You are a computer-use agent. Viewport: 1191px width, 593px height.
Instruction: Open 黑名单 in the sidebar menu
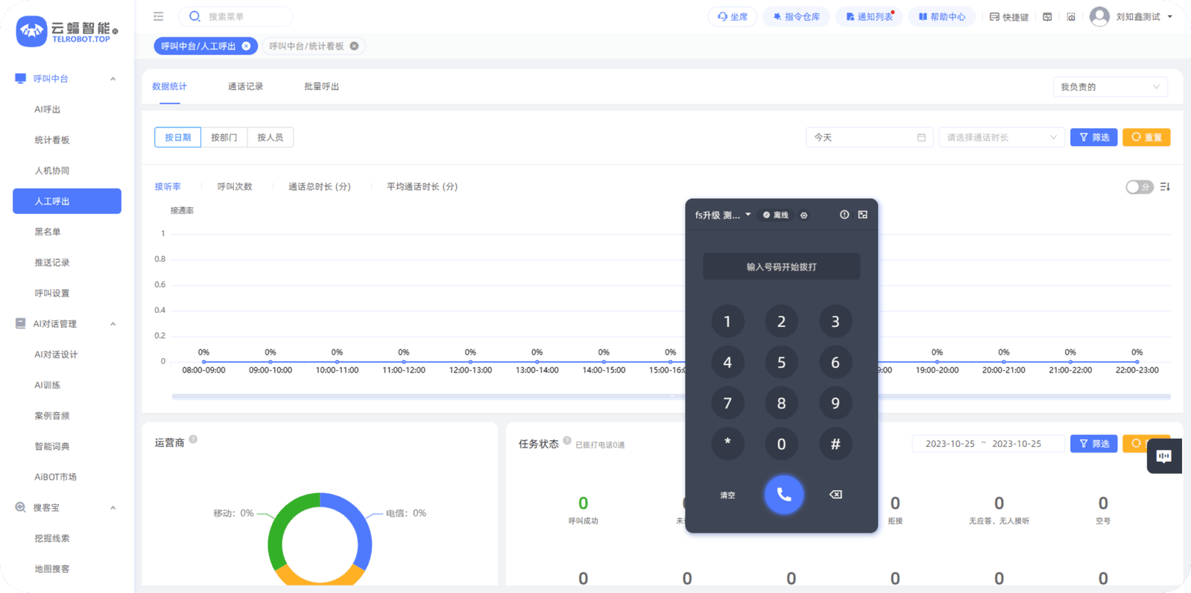(x=48, y=232)
